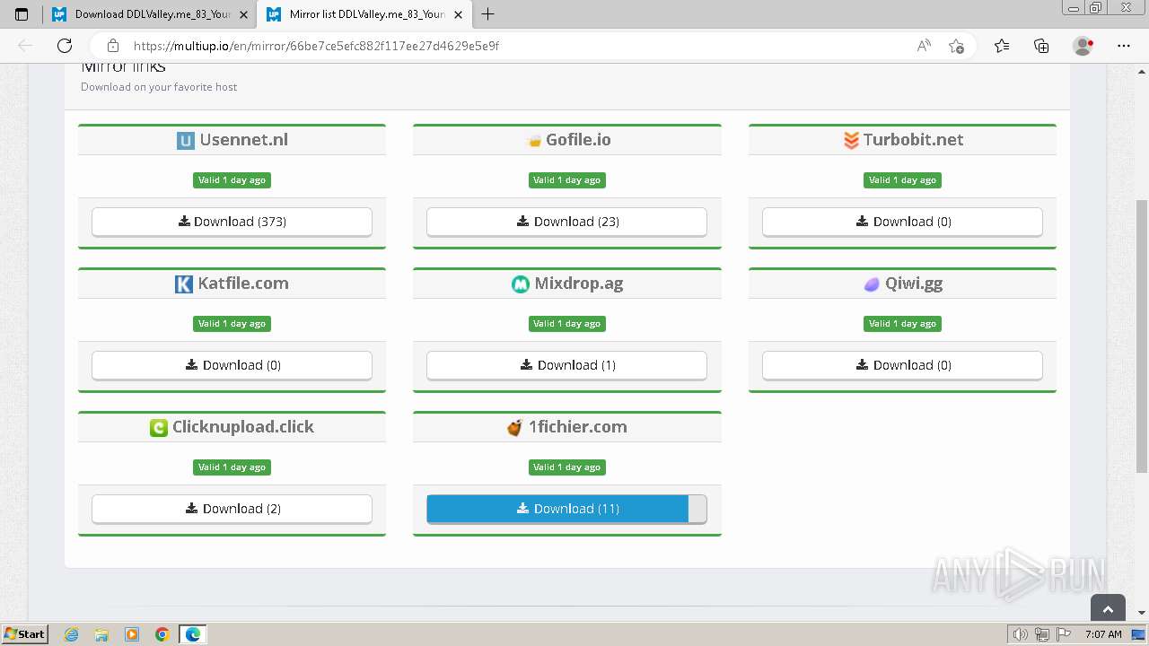This screenshot has width=1149, height=646.
Task: Open the Favorites list icon
Action: [x=1002, y=46]
